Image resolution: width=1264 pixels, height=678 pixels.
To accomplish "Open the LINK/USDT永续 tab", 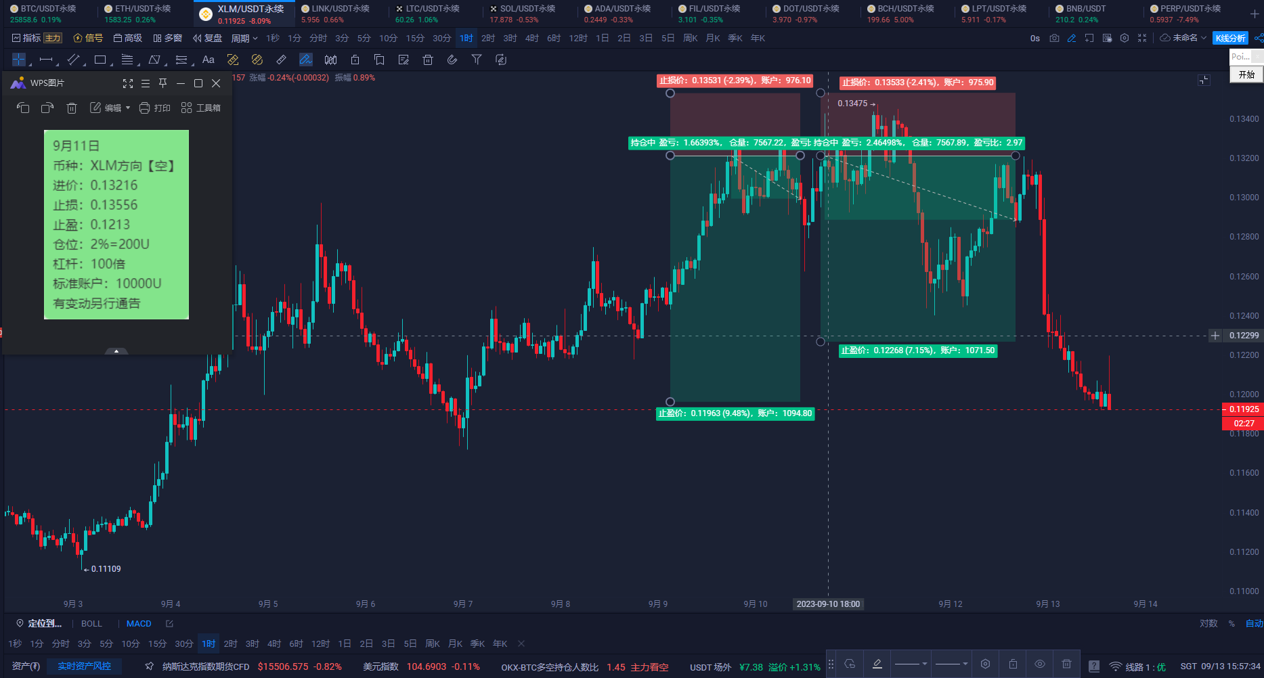I will [x=341, y=14].
